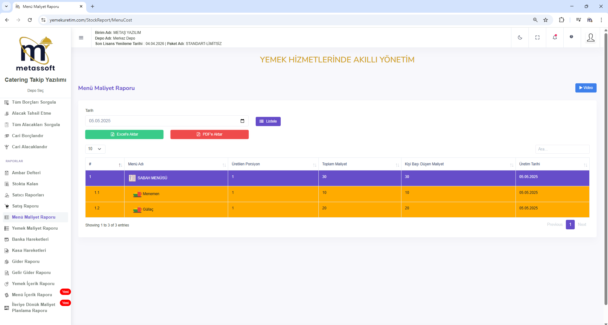Sort table by Menü Adı column
Image resolution: width=608 pixels, height=325 pixels.
[176, 164]
